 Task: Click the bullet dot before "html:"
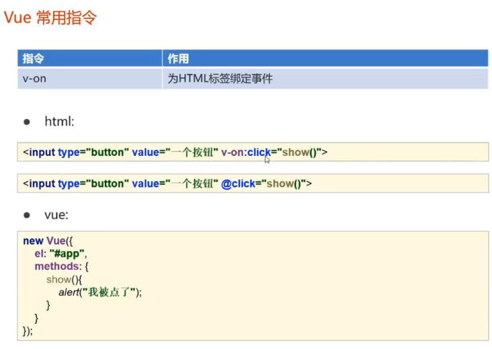pyautogui.click(x=27, y=122)
